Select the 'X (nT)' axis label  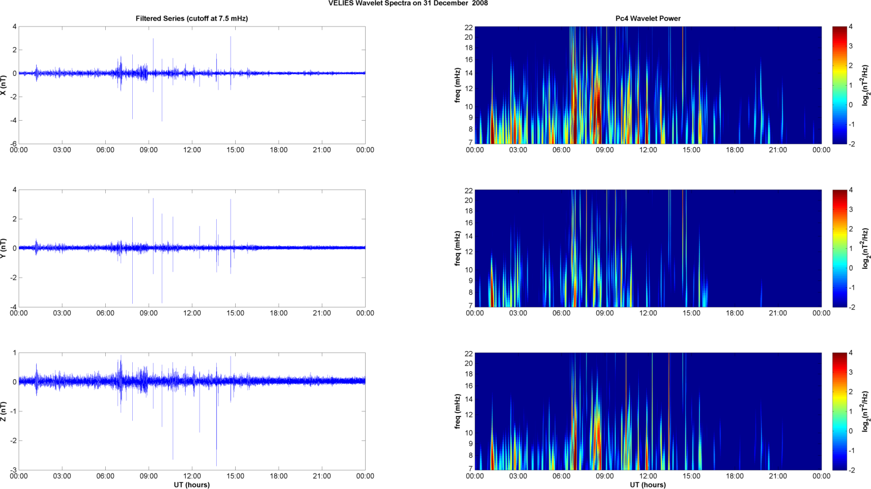[x=3, y=85]
